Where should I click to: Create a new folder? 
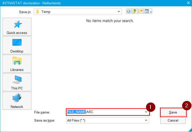tap(140, 11)
